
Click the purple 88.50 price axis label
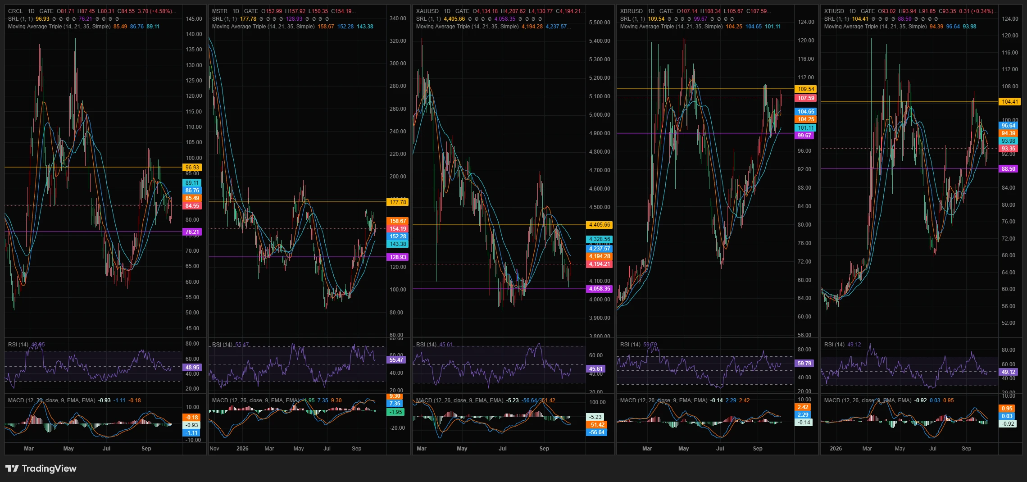pos(1008,169)
